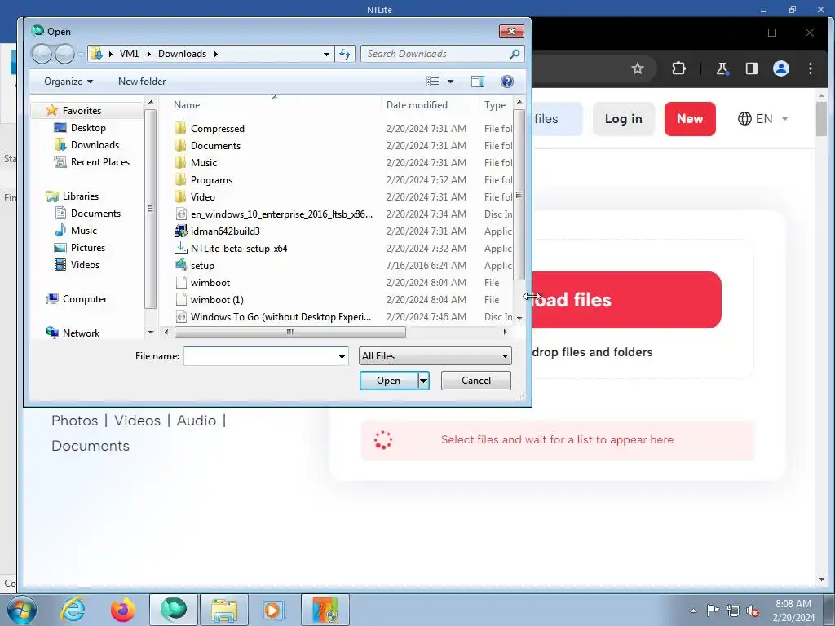Open File Explorer taskbar icon
The height and width of the screenshot is (626, 835).
coord(224,610)
